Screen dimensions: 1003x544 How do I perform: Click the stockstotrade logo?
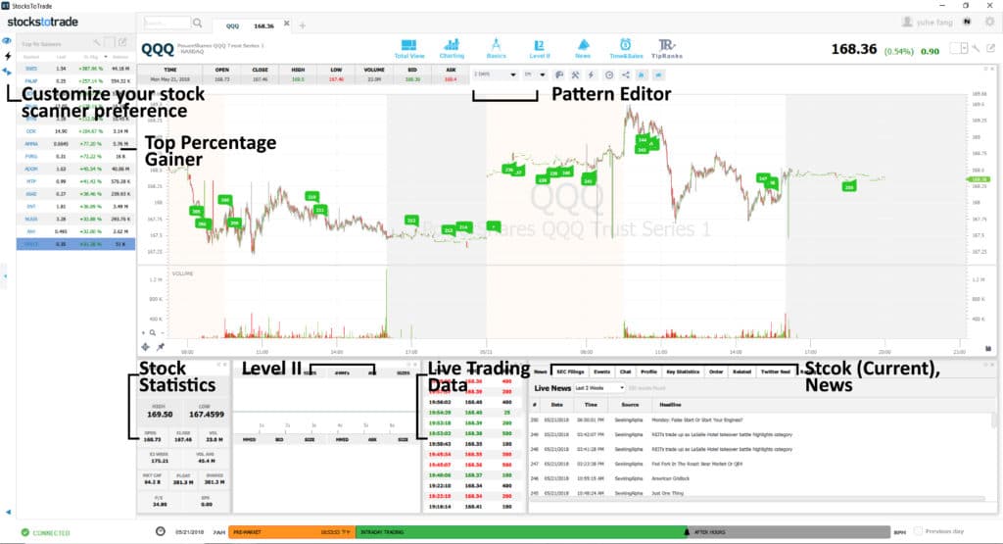point(43,22)
